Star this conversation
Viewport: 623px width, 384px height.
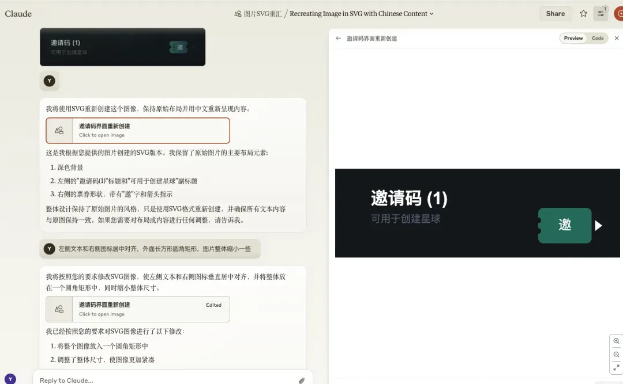tap(583, 13)
